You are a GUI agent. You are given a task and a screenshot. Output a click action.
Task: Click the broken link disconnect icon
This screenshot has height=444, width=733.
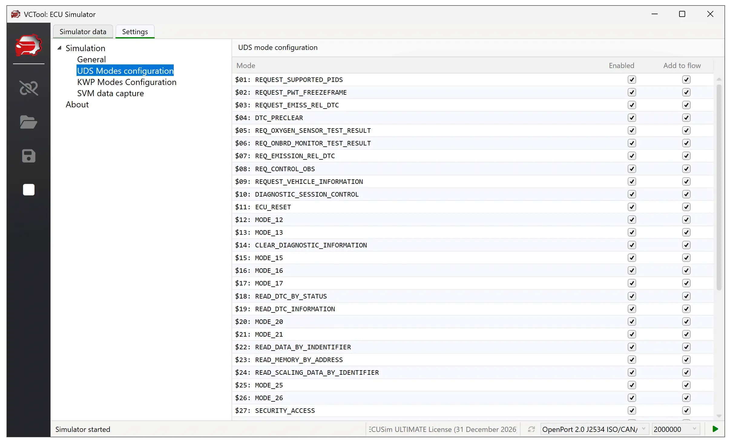coord(28,88)
